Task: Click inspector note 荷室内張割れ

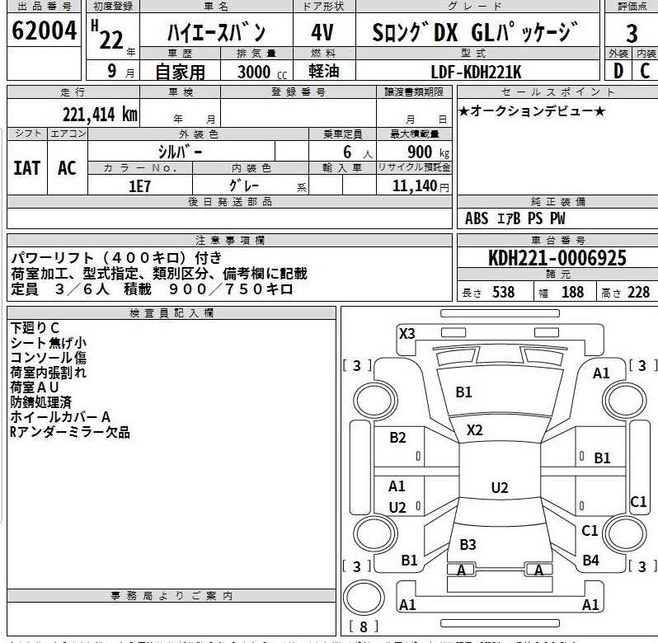Action: (49, 373)
